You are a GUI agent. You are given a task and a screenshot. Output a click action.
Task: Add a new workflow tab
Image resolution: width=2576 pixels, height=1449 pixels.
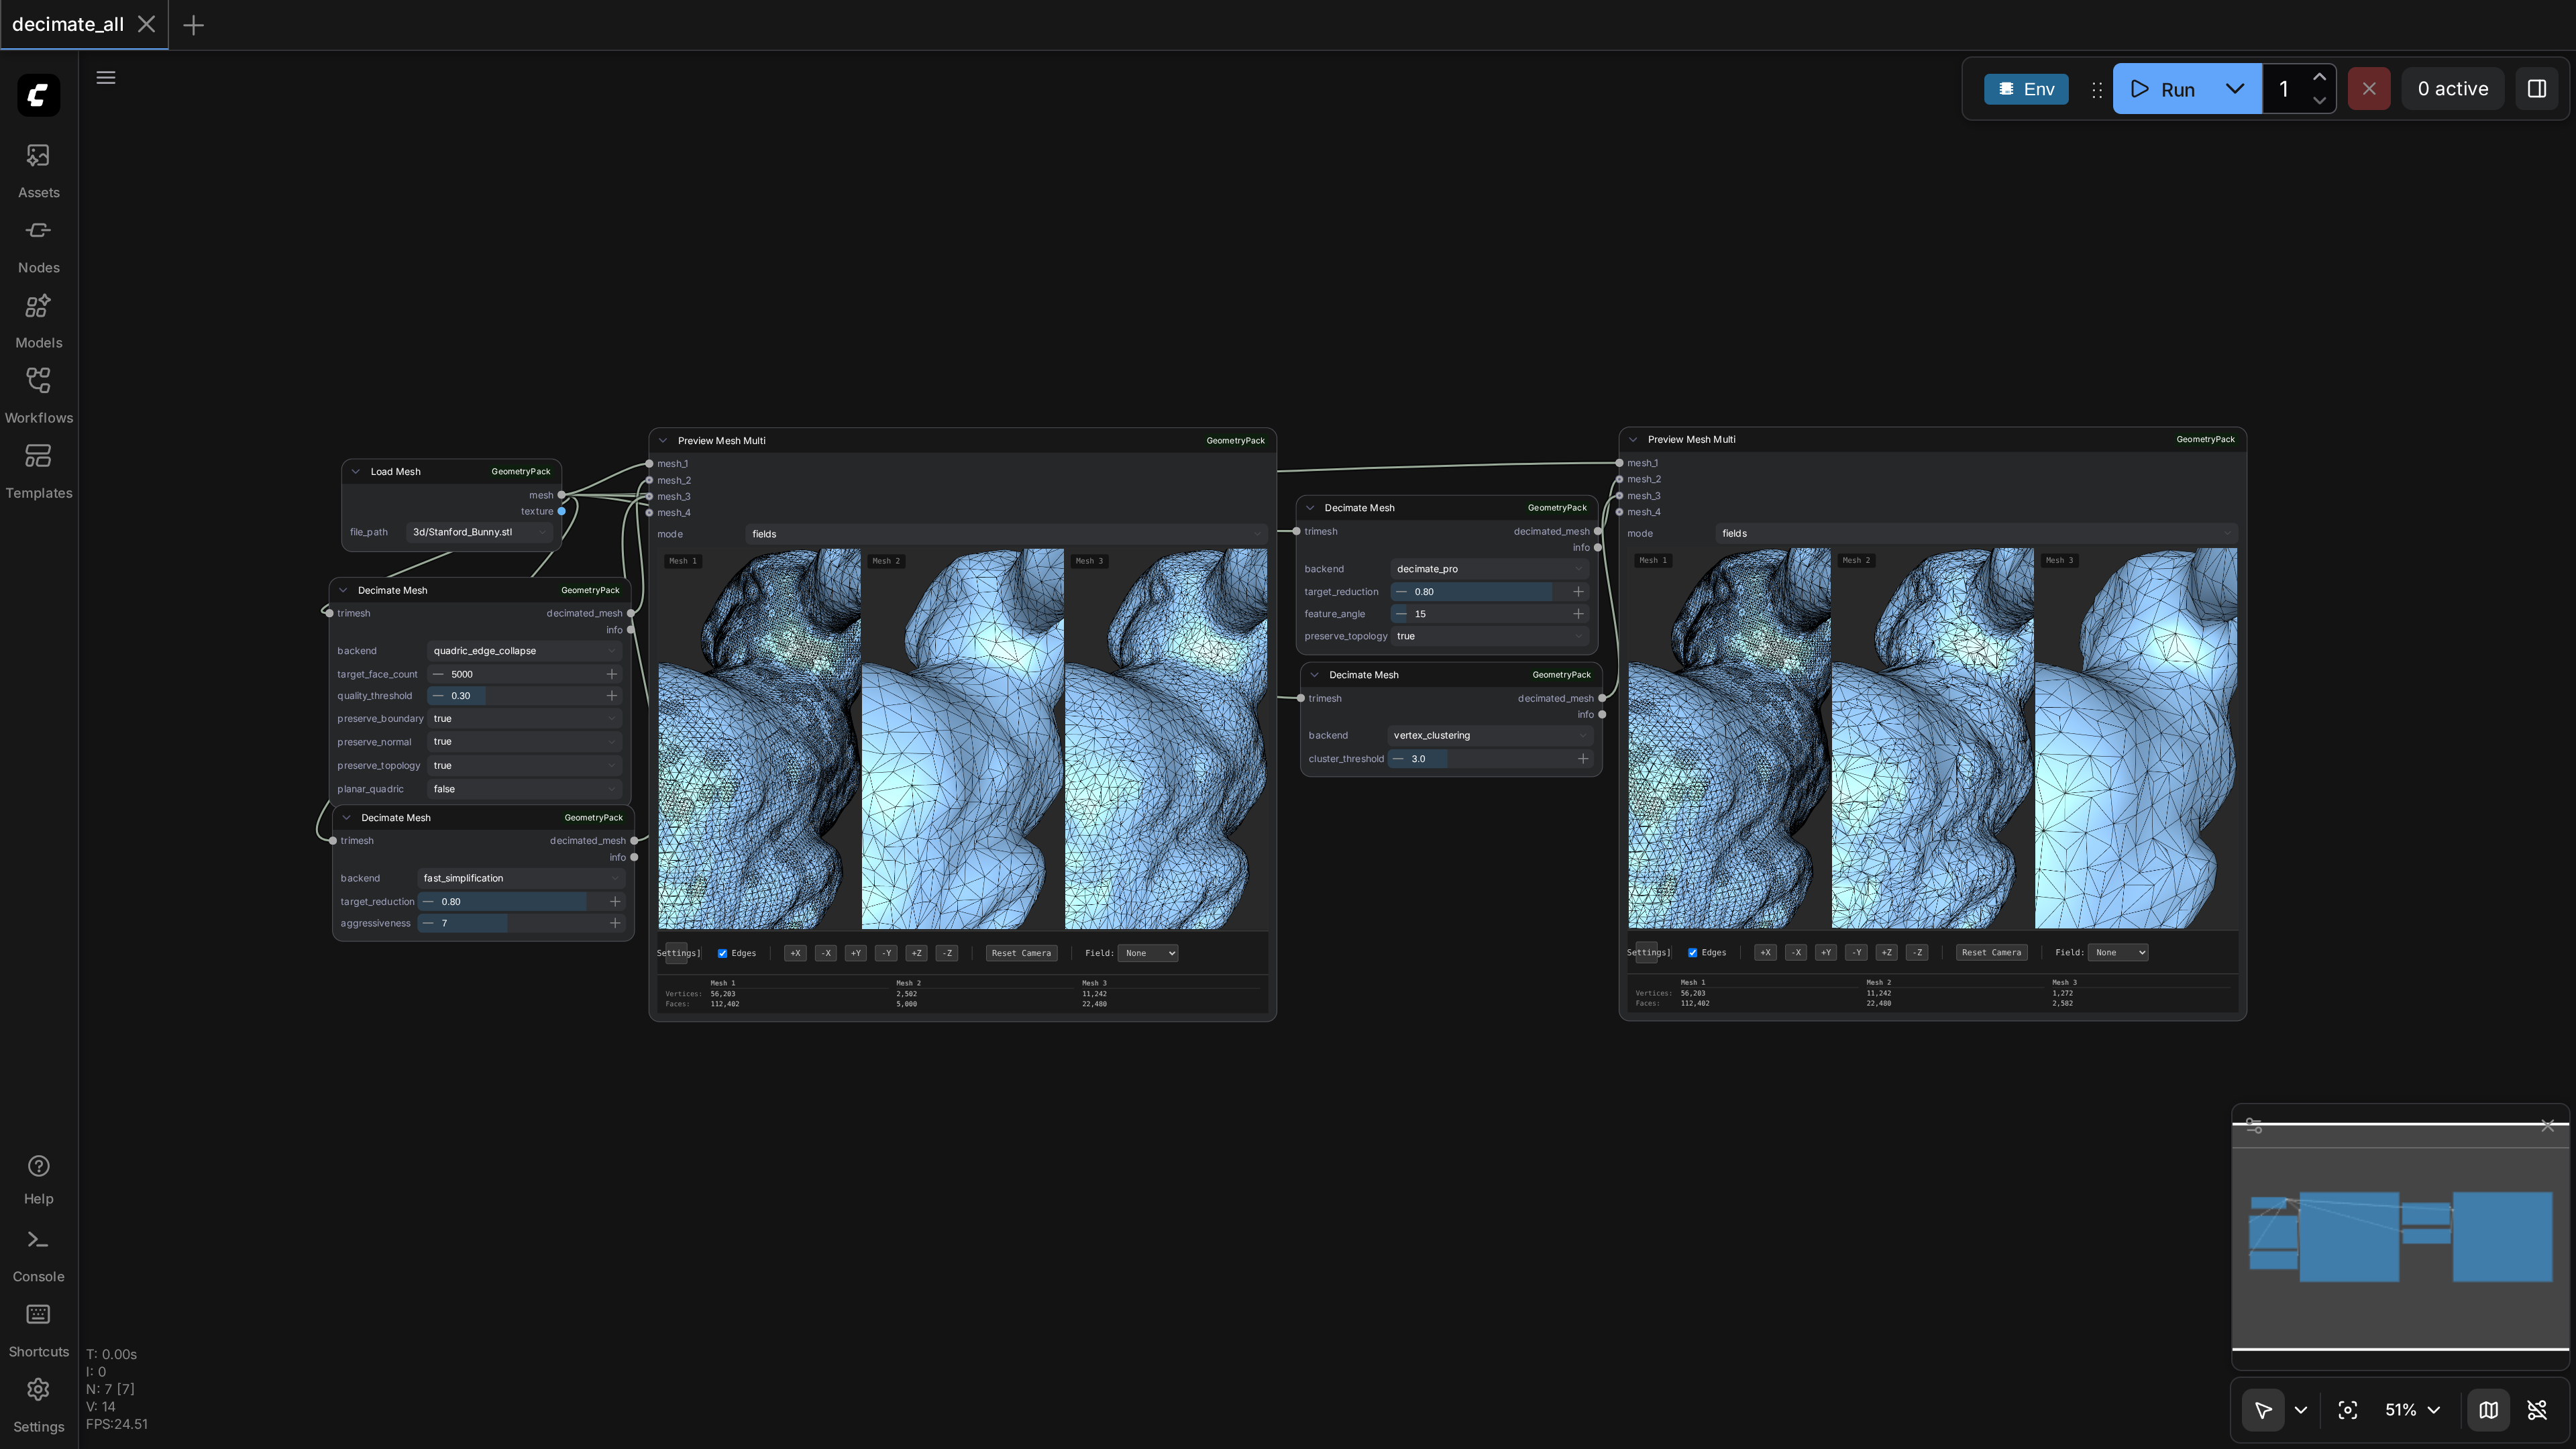[194, 25]
